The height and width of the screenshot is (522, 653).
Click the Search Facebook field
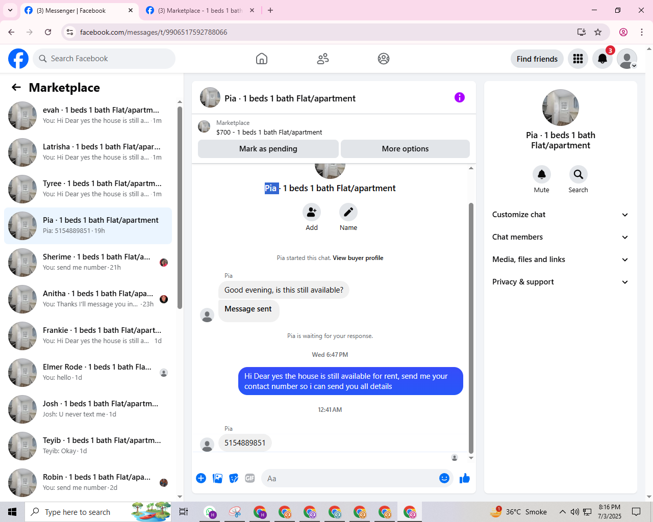coord(104,59)
